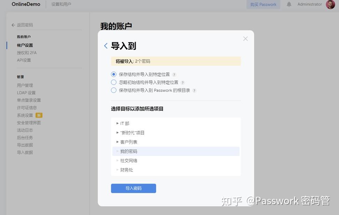
Task: Switch to 帐户设置 in the sidebar
Action: (24, 45)
